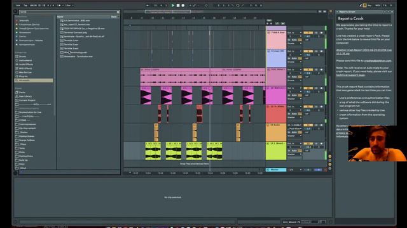Select All results in the browser
The image size is (407, 228).
(34, 80)
